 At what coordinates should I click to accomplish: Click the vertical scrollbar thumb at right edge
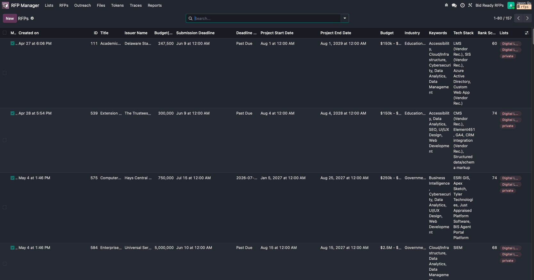tap(533, 36)
